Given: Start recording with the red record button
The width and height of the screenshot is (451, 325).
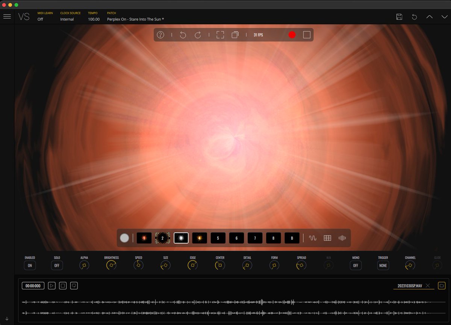Looking at the screenshot, I should [x=292, y=35].
